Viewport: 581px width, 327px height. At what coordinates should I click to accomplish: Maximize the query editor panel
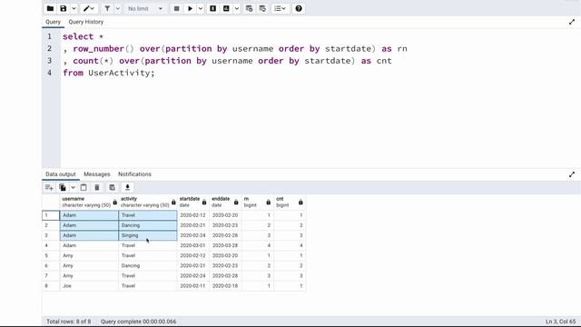point(572,22)
